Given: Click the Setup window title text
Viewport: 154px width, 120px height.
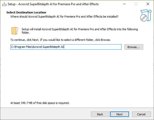Looking at the screenshot, I should pos(53,4).
